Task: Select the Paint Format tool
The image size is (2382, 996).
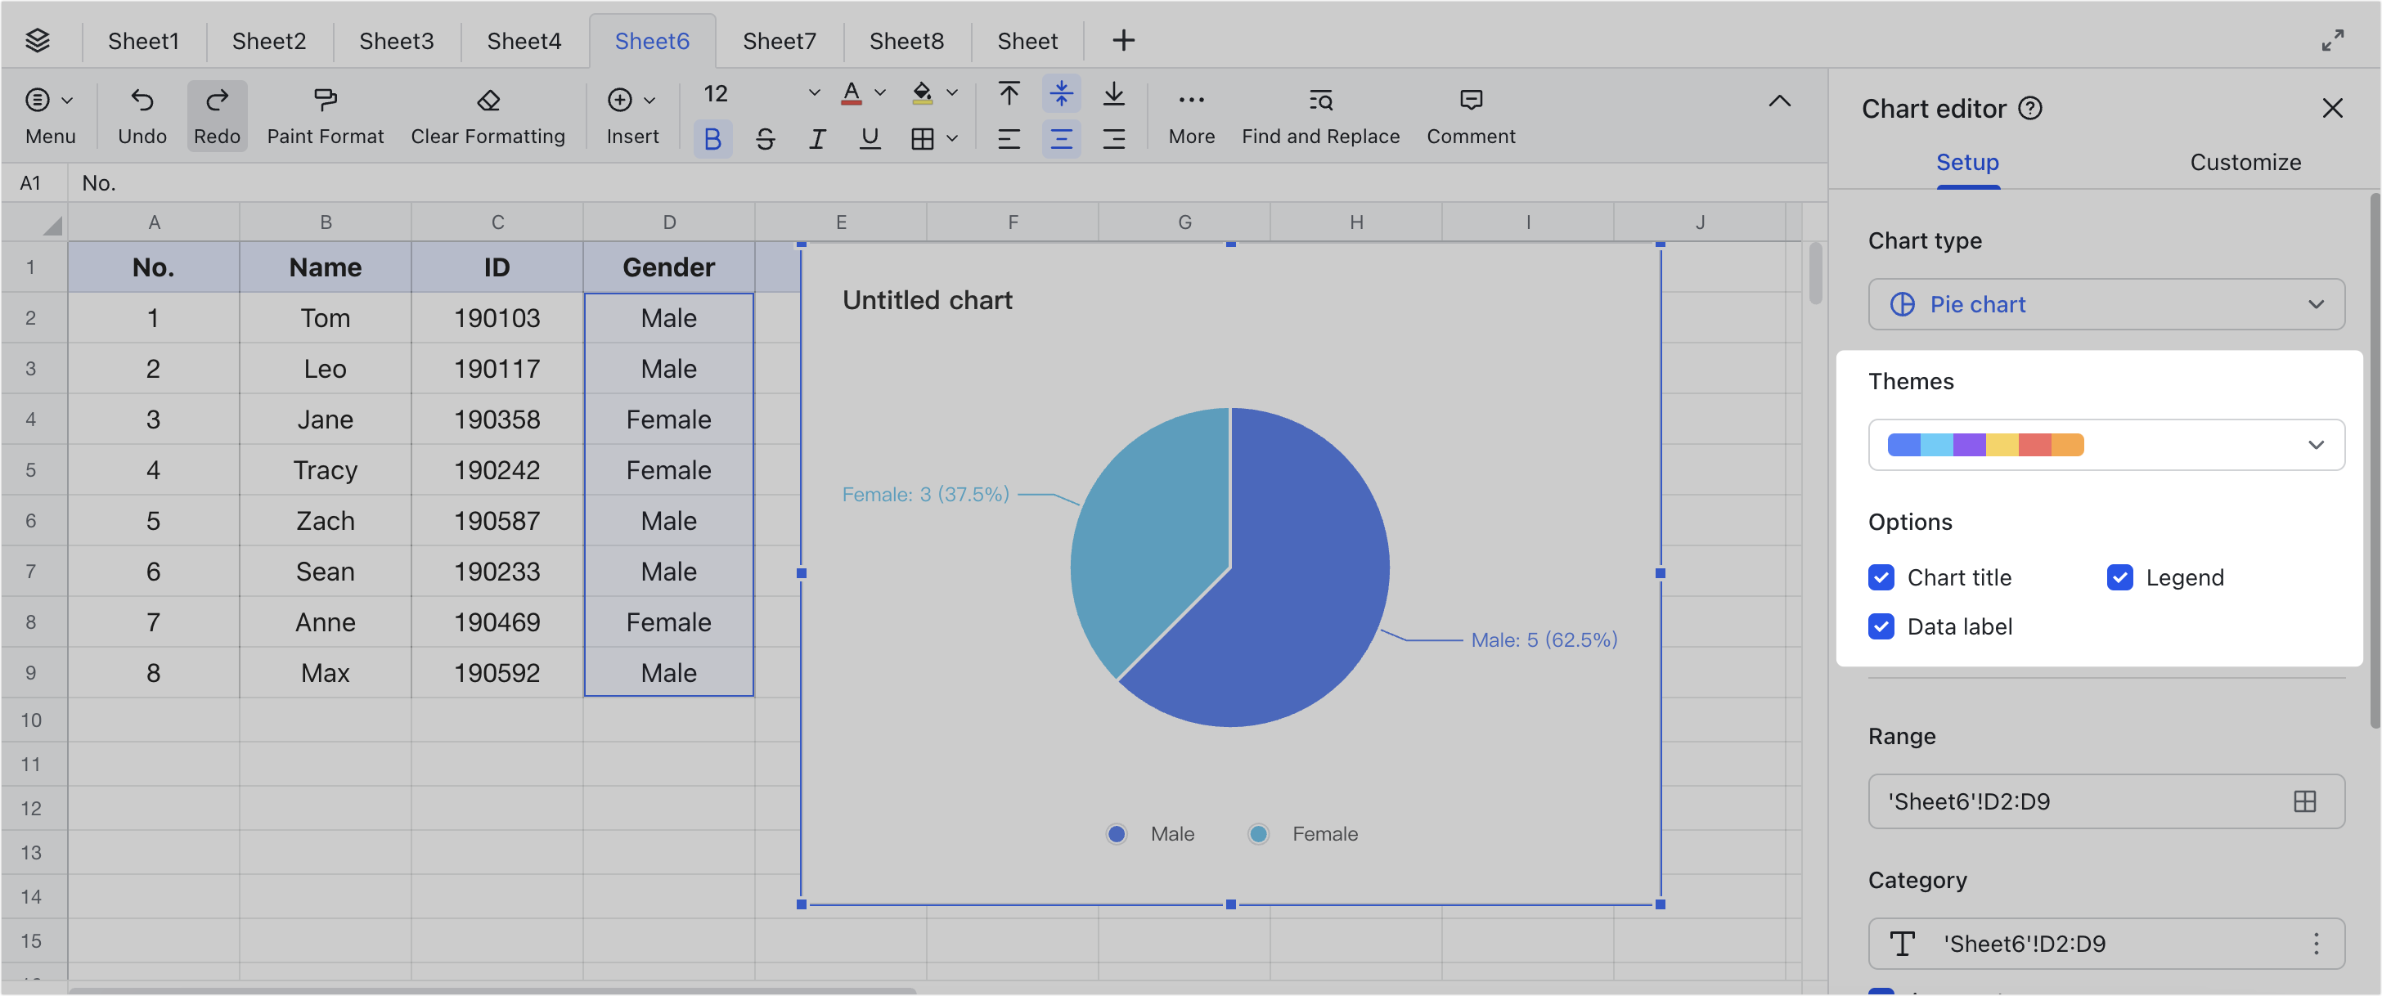Action: point(325,113)
